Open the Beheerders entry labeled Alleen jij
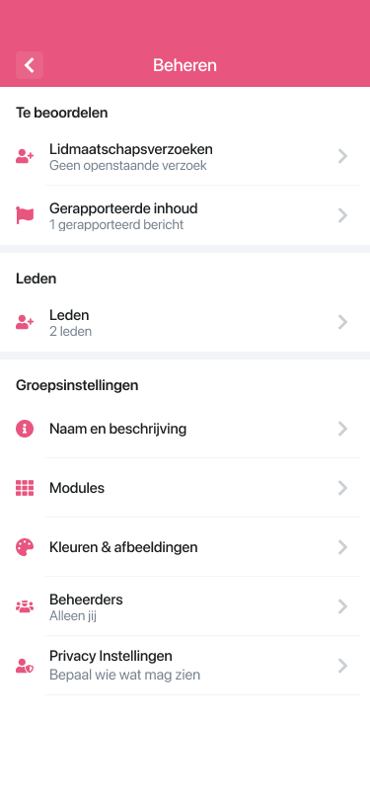The image size is (370, 802). tap(185, 606)
